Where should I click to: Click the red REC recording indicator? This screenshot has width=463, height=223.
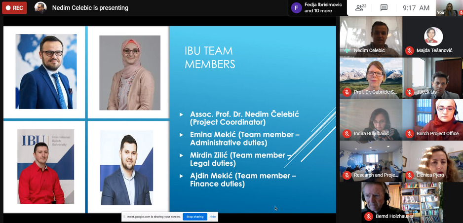(x=14, y=8)
